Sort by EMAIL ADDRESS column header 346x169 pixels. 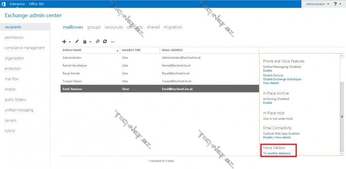(209, 50)
